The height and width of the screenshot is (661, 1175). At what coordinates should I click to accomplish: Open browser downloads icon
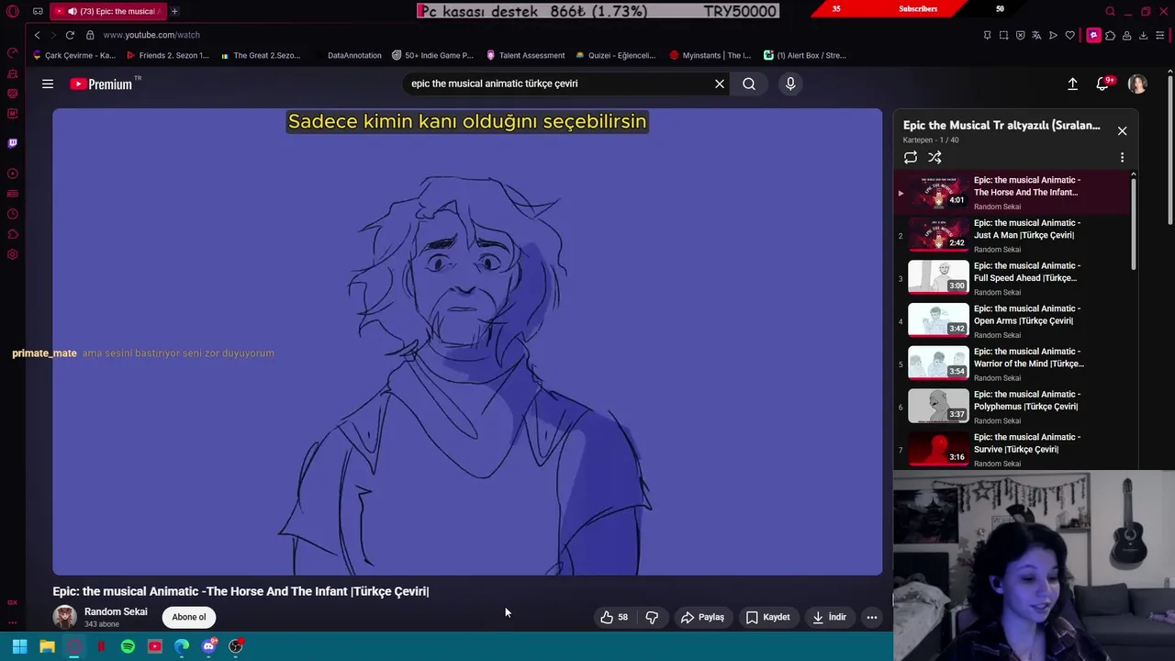[1143, 35]
